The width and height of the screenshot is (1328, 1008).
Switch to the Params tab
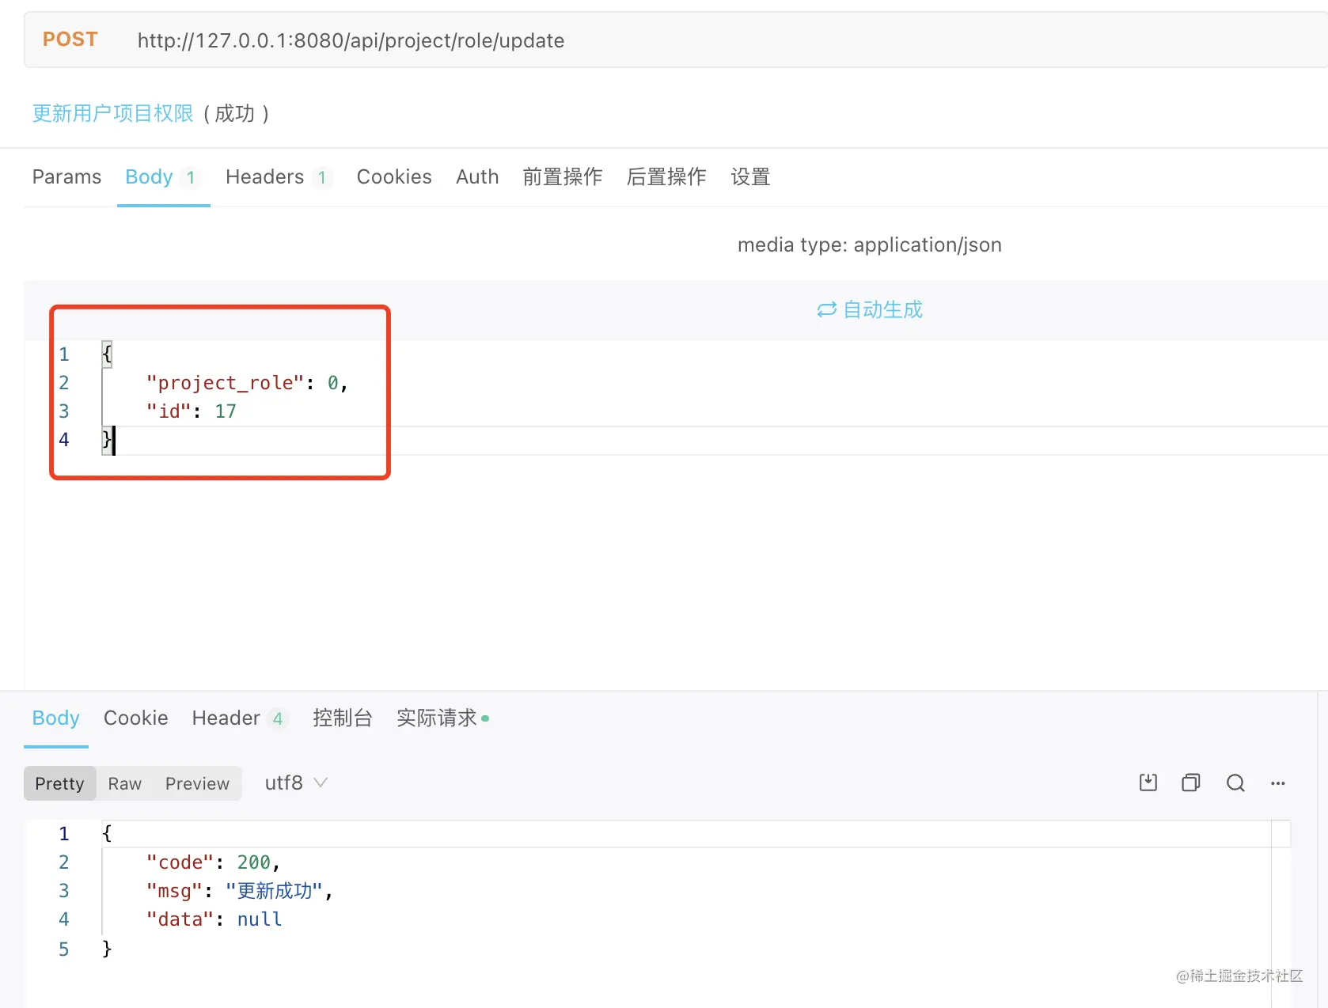[x=66, y=176]
